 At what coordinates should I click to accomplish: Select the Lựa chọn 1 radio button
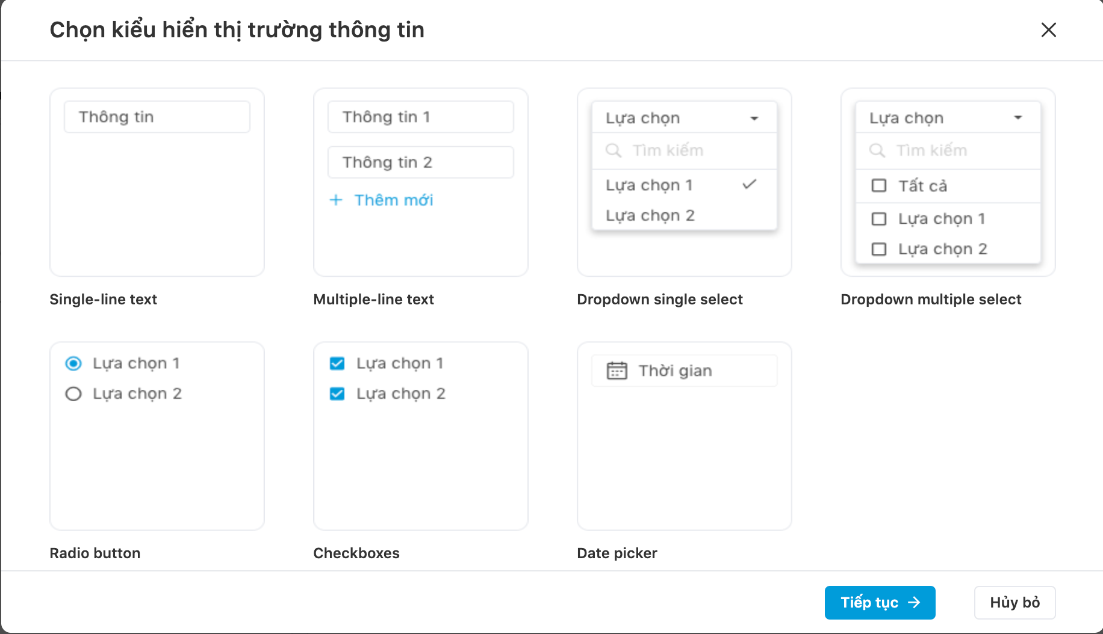[x=73, y=363]
